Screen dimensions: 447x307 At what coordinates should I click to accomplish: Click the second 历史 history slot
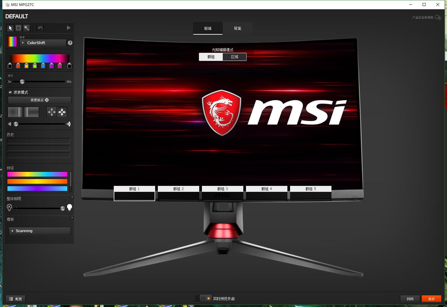click(39, 148)
